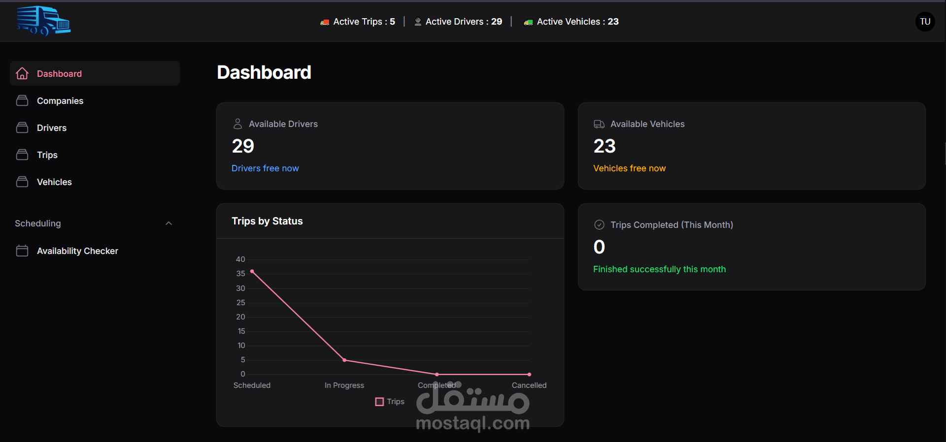The height and width of the screenshot is (442, 946).
Task: Click the Trips Completed value 0
Action: (x=599, y=247)
